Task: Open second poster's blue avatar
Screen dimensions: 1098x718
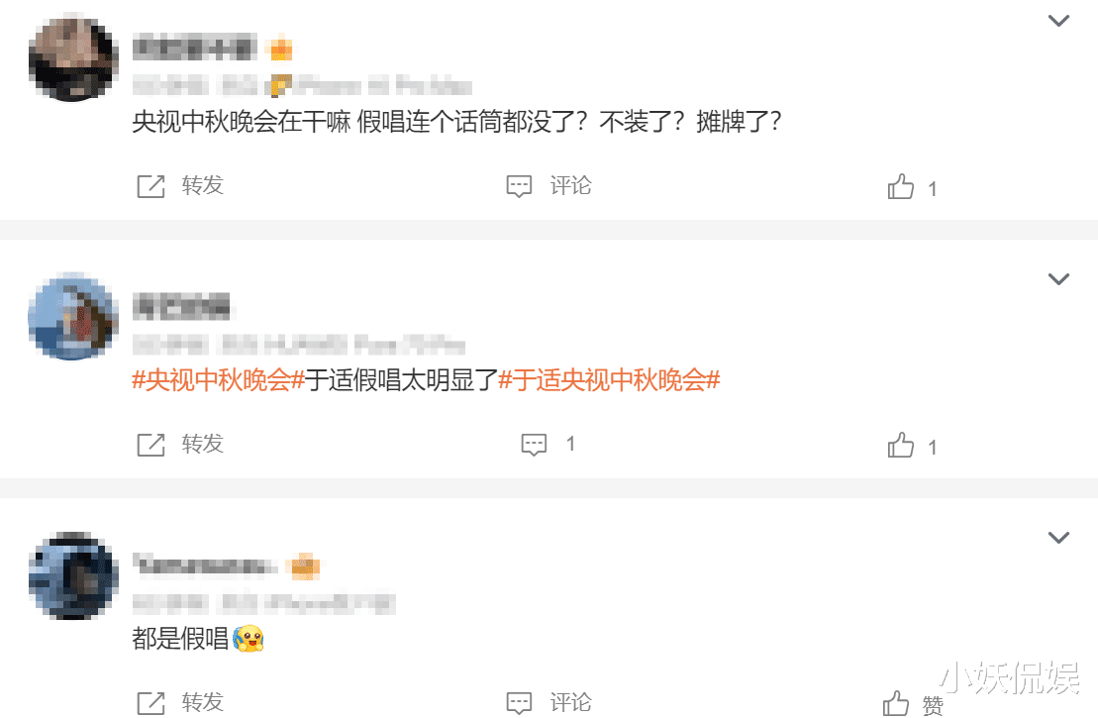Action: click(x=72, y=317)
